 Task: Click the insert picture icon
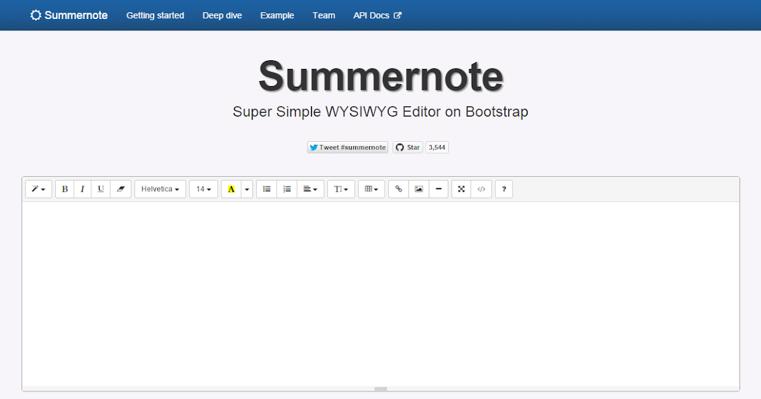click(419, 189)
